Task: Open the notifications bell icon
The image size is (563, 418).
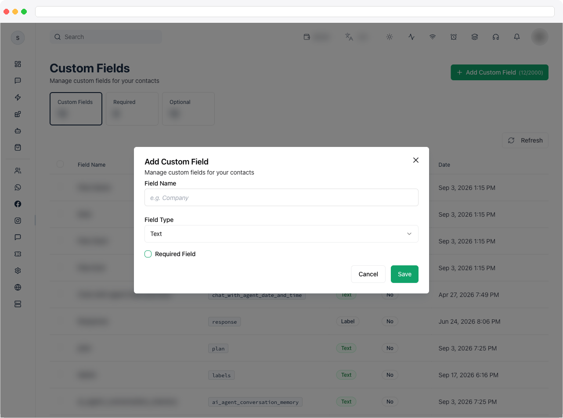Action: [x=517, y=37]
